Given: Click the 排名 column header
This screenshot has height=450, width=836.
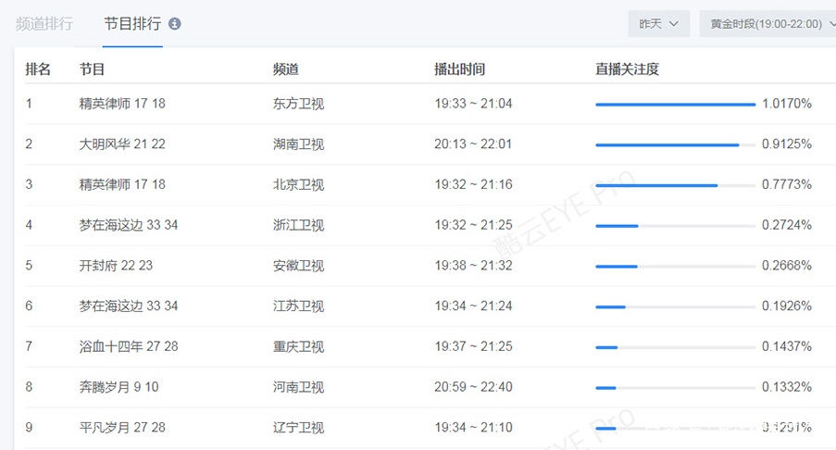Looking at the screenshot, I should (38, 69).
